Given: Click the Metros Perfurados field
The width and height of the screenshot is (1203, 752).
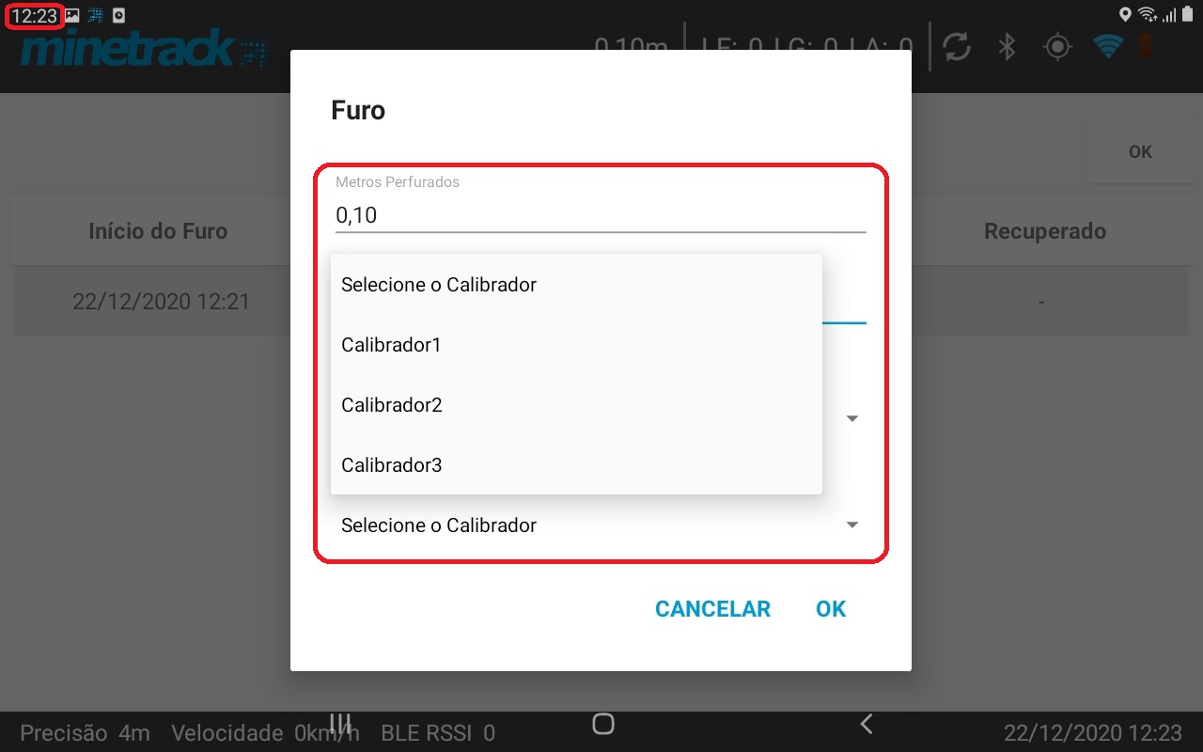Looking at the screenshot, I should [600, 214].
